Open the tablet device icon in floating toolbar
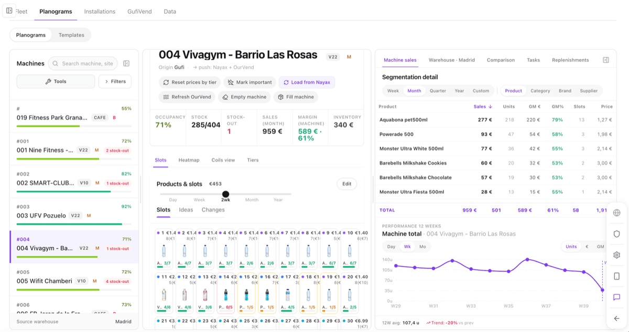The height and width of the screenshot is (332, 629). [x=617, y=276]
